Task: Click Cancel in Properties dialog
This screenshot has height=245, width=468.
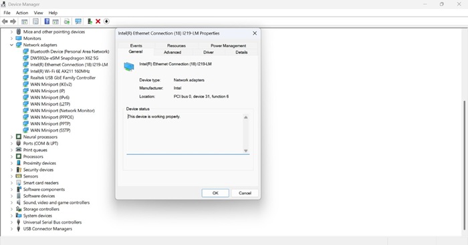Action: coord(245,193)
